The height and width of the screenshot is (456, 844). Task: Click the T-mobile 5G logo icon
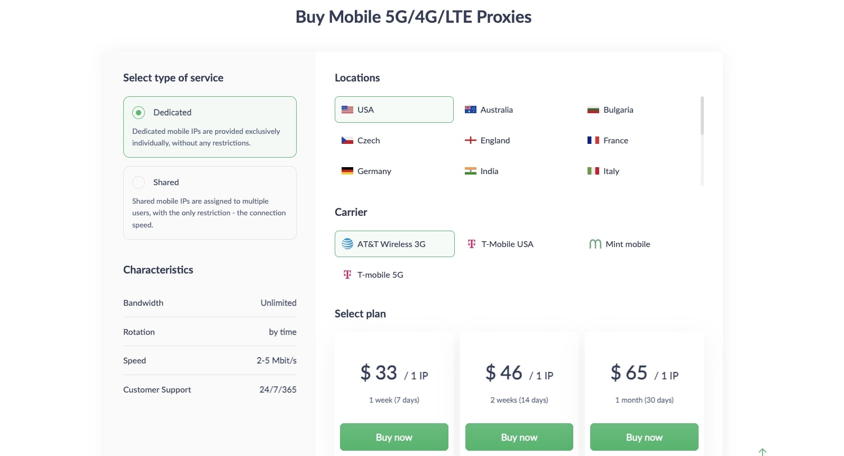click(347, 275)
